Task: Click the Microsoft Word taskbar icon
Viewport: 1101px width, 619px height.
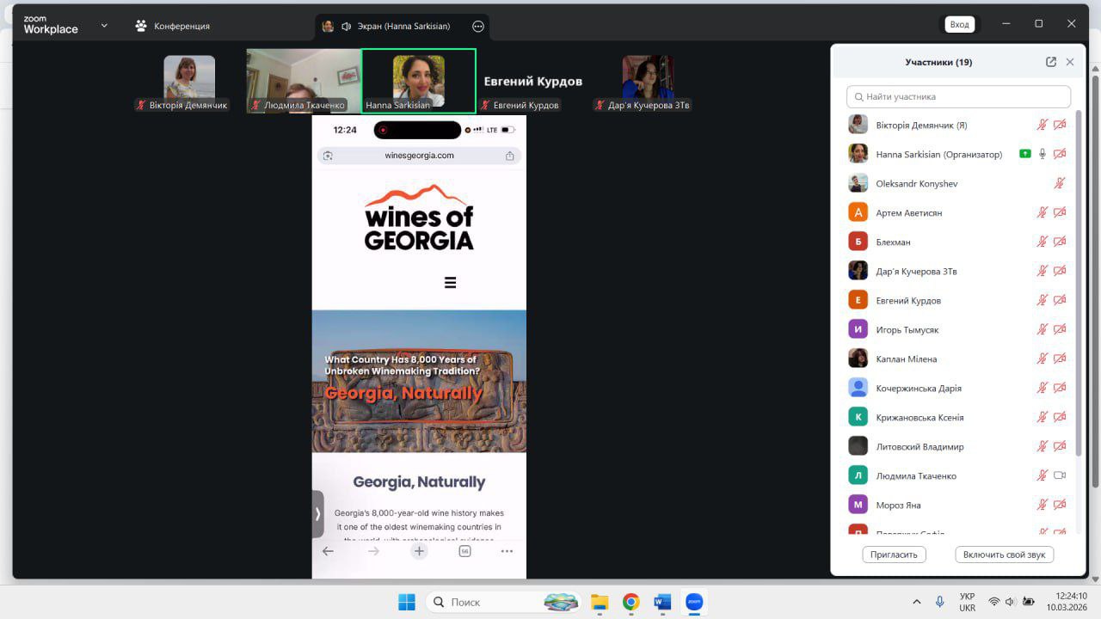Action: 661,602
